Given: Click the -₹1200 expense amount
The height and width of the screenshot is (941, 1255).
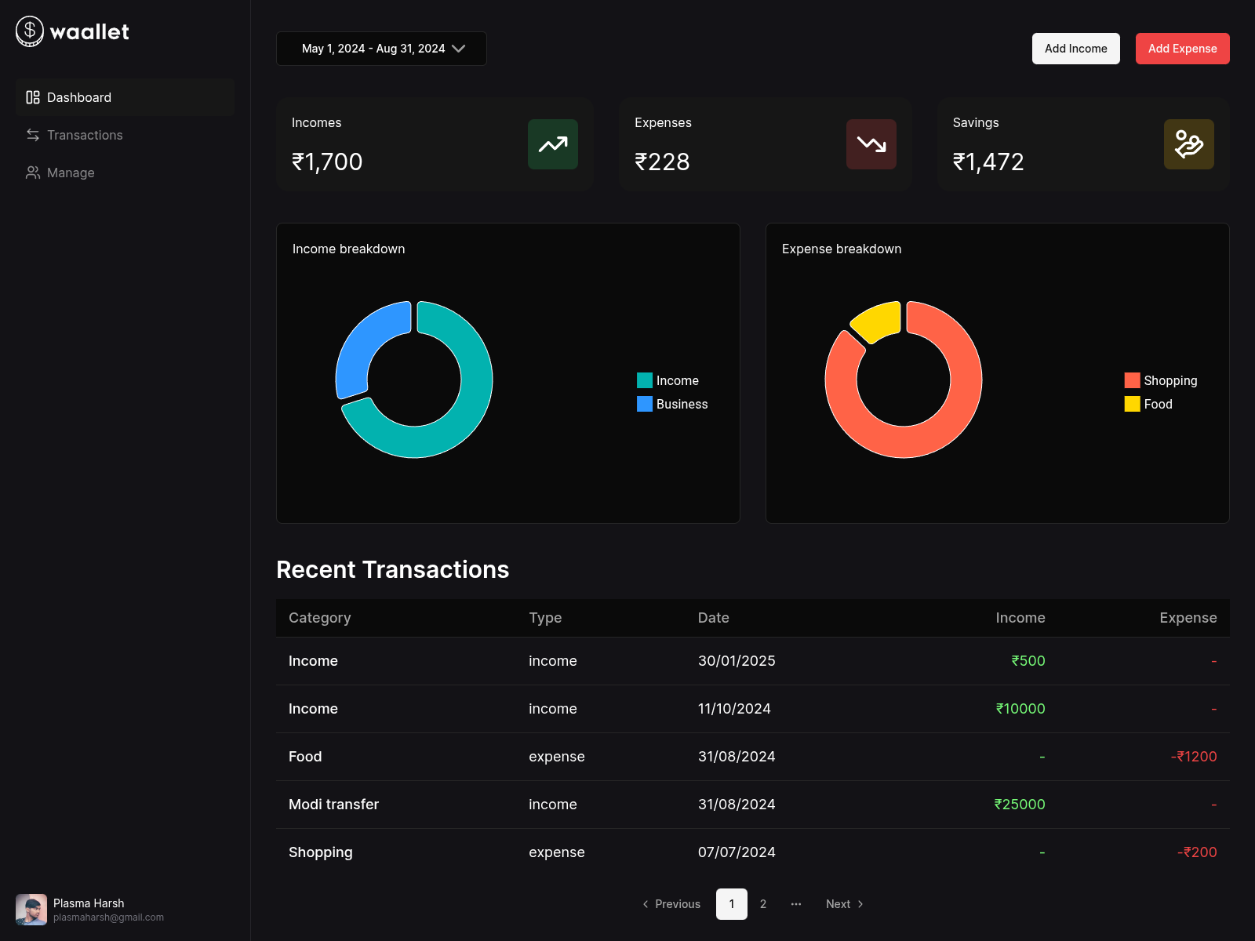Looking at the screenshot, I should coord(1194,757).
